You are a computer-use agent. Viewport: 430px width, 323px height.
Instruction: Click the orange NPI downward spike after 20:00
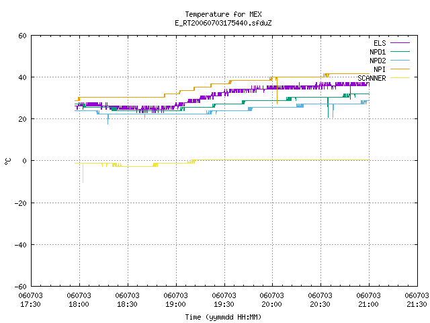click(x=277, y=91)
